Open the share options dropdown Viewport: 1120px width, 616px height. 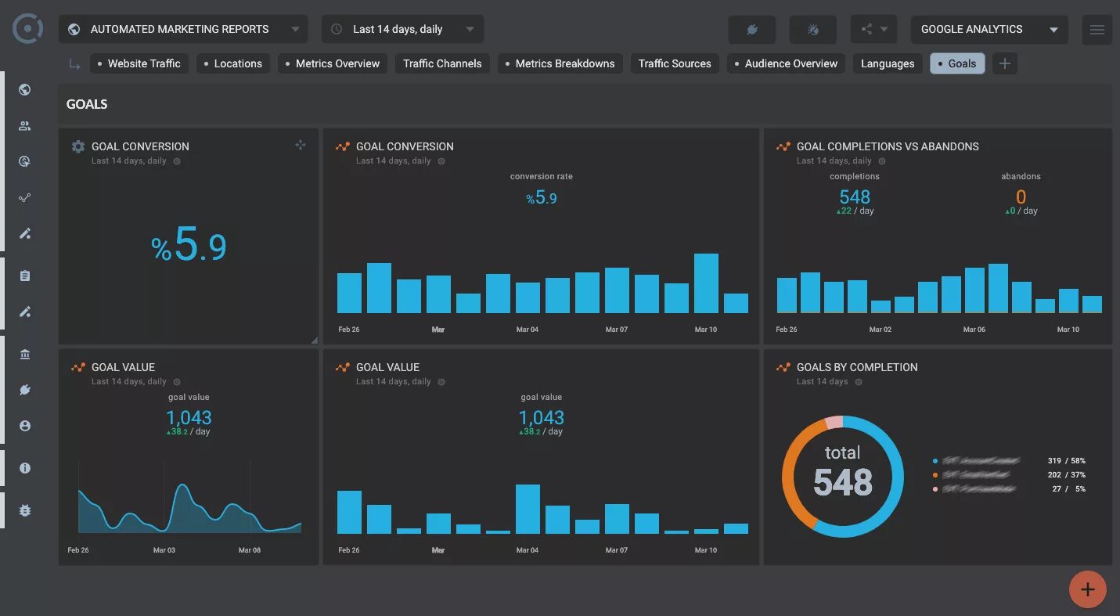[874, 30]
